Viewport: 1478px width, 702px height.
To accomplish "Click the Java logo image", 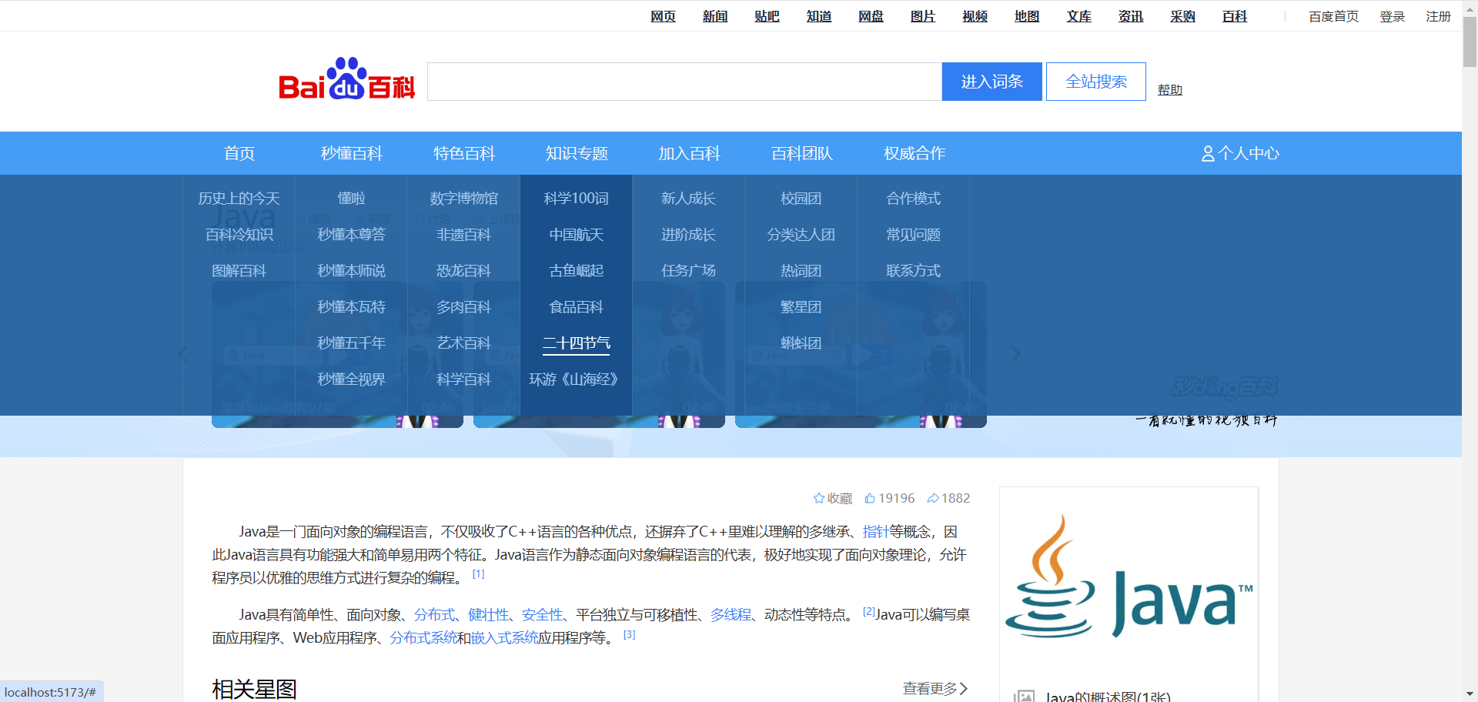I will (1129, 577).
